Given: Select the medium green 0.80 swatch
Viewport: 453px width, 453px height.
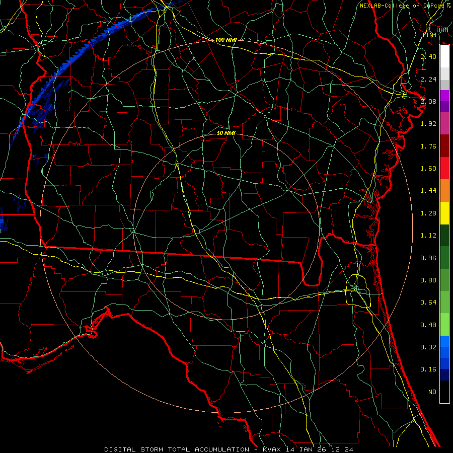Looking at the screenshot, I should click(444, 280).
